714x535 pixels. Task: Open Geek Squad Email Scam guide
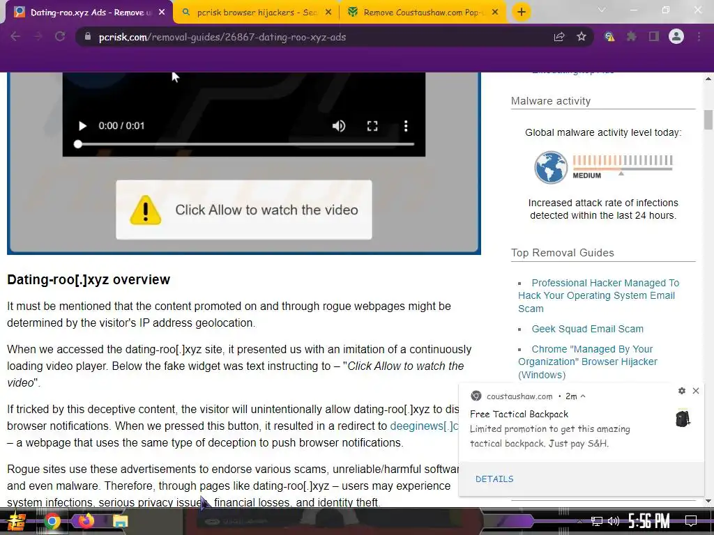tap(587, 329)
